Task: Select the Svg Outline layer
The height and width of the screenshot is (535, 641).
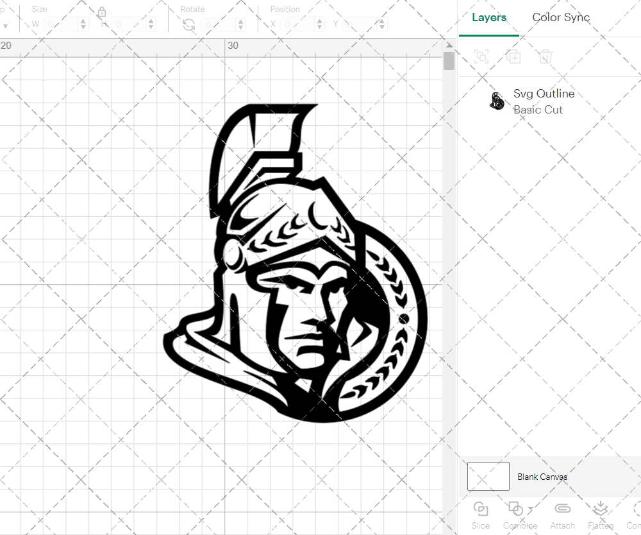Action: coord(544,93)
